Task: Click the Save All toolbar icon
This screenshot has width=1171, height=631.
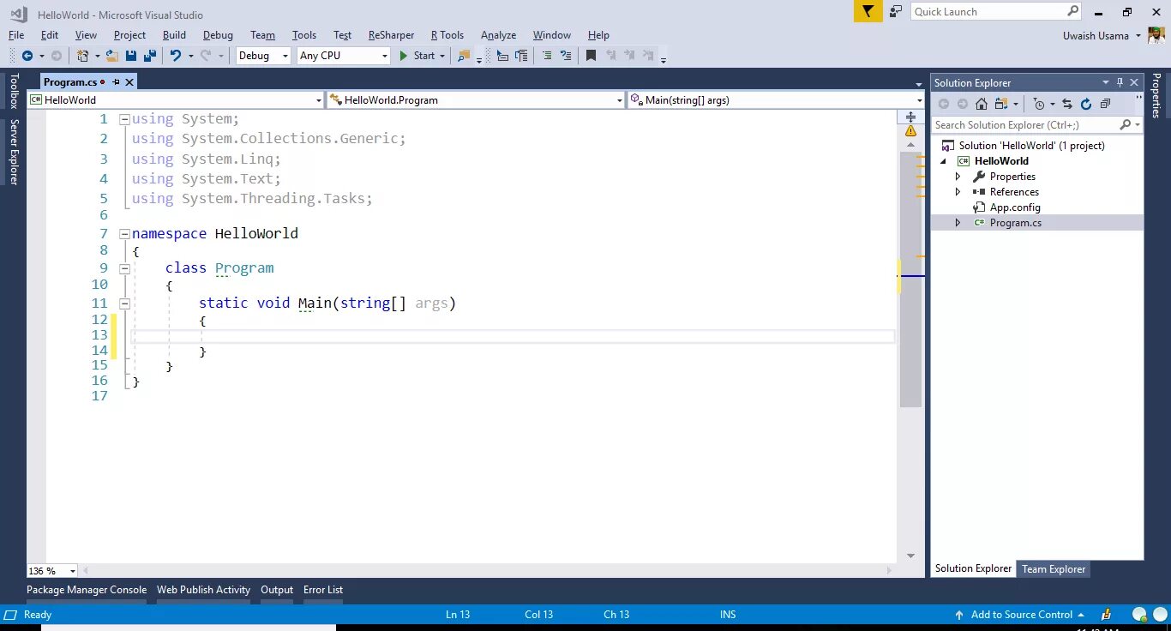Action: (x=149, y=56)
